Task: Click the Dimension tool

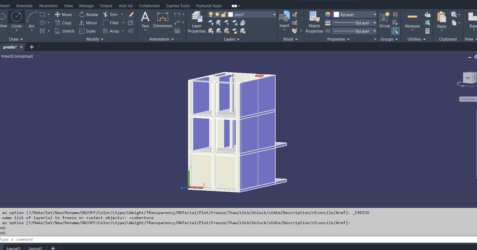Action: coord(162,18)
